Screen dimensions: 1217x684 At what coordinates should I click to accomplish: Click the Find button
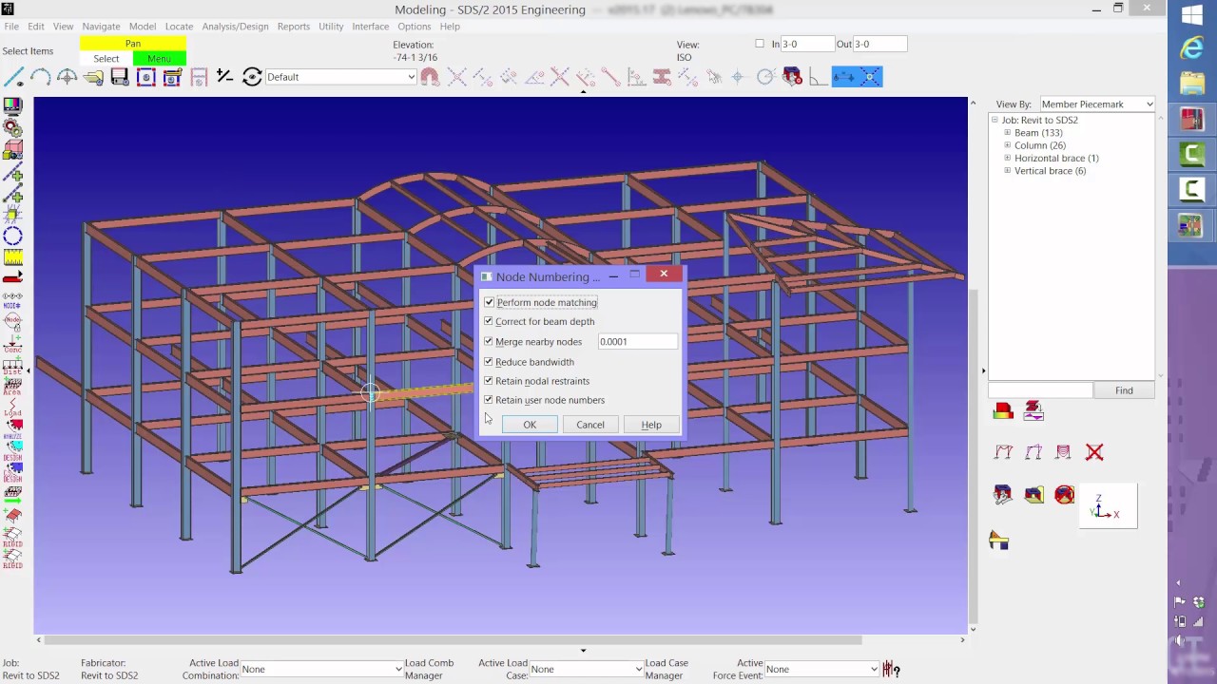[1124, 390]
